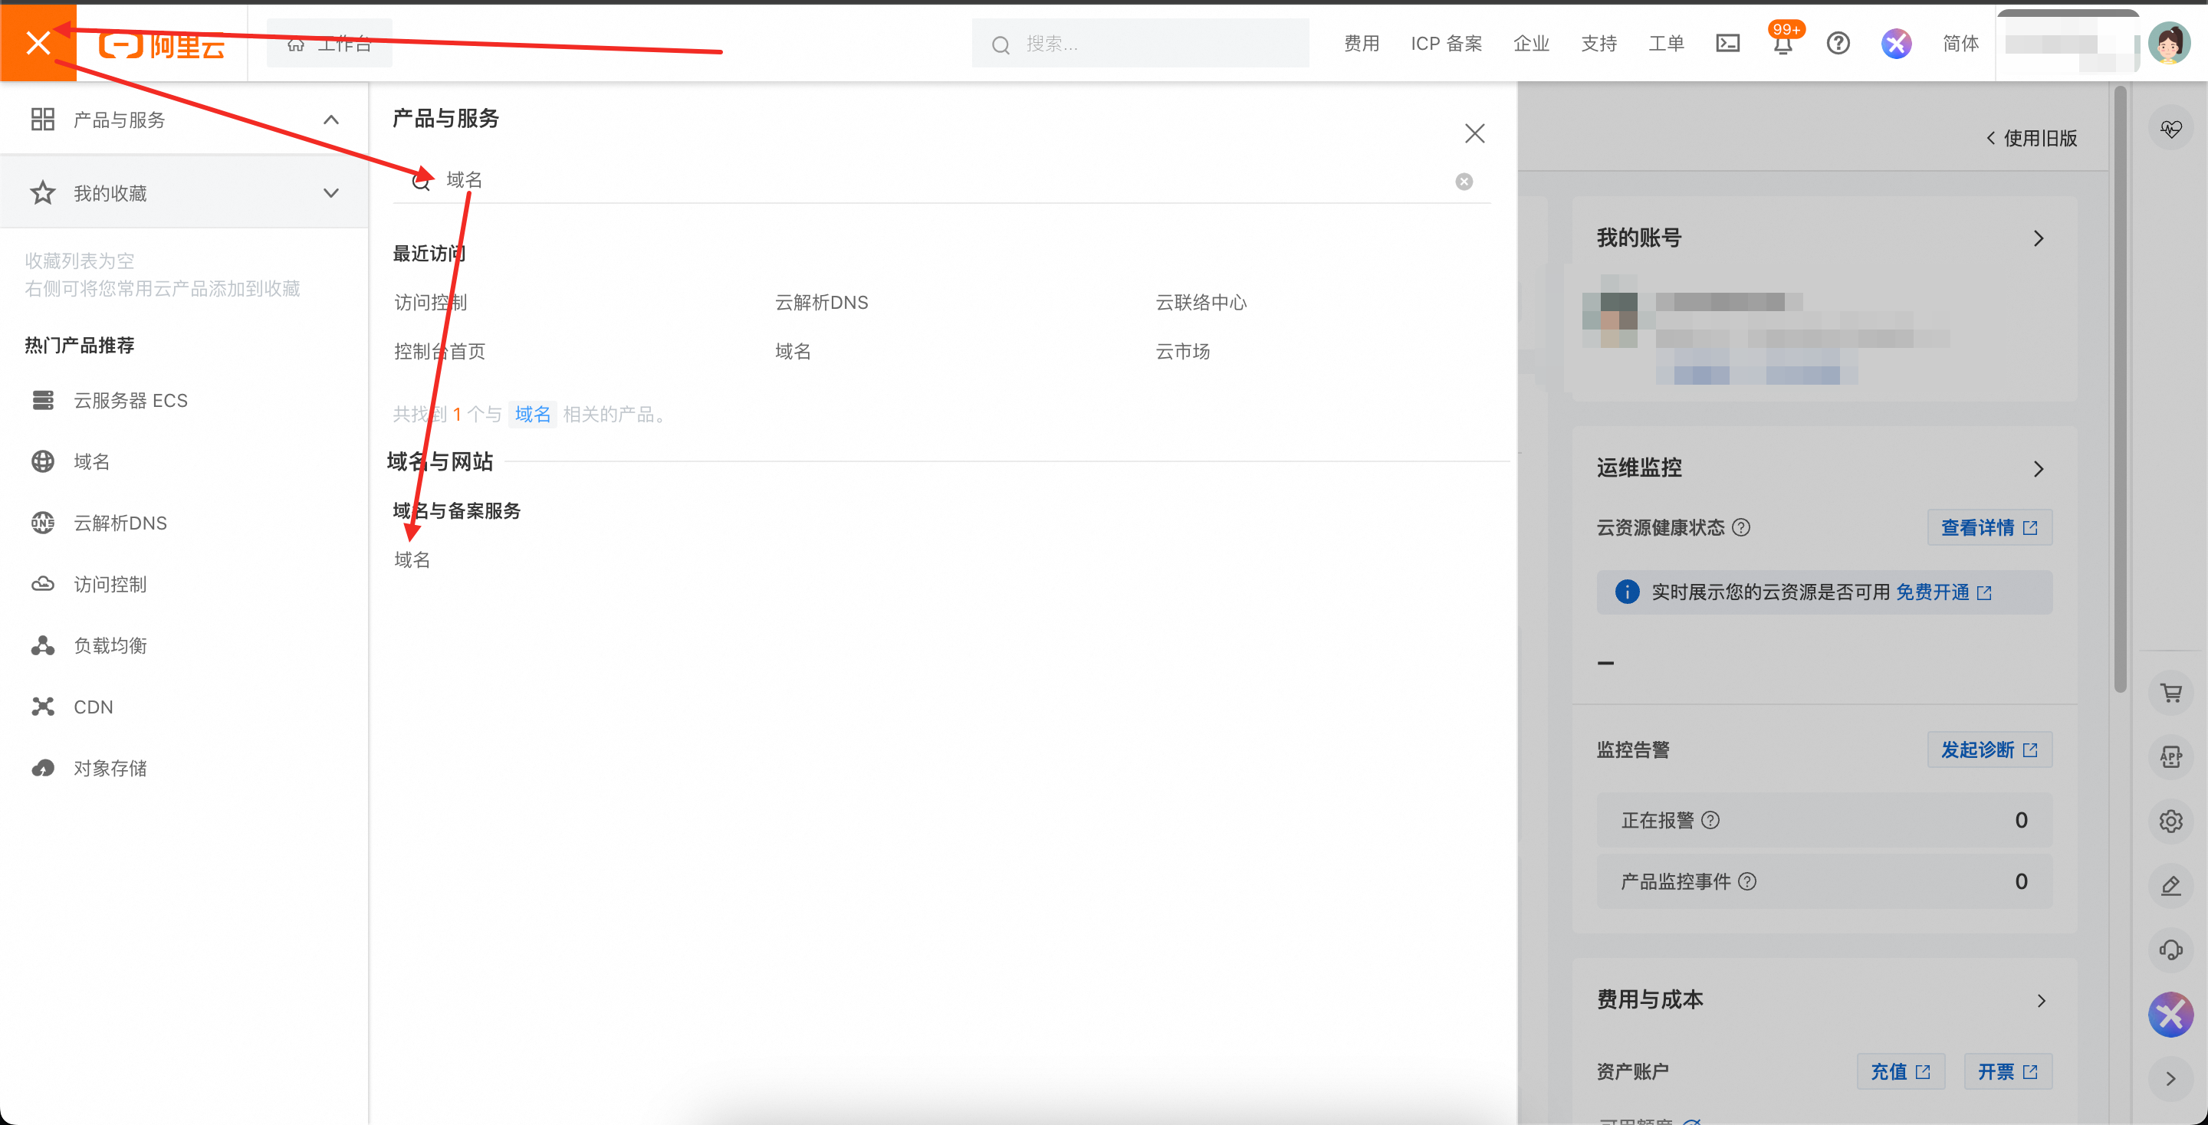Open customer service headset icon
The height and width of the screenshot is (1125, 2208).
click(2170, 950)
